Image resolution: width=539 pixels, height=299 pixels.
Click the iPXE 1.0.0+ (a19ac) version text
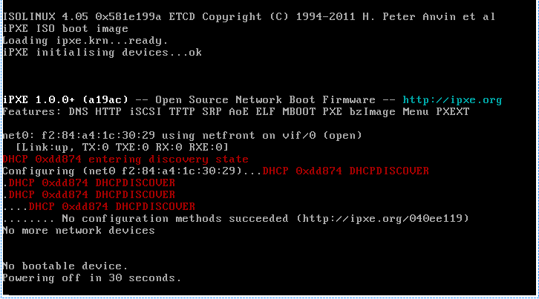65,100
